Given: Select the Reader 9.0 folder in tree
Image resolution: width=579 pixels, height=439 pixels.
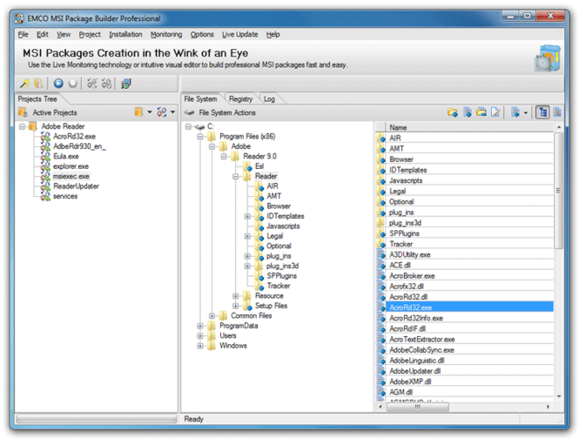Looking at the screenshot, I should (x=259, y=156).
